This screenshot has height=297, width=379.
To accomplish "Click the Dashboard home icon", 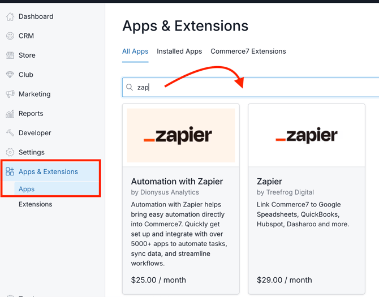I will click(10, 17).
